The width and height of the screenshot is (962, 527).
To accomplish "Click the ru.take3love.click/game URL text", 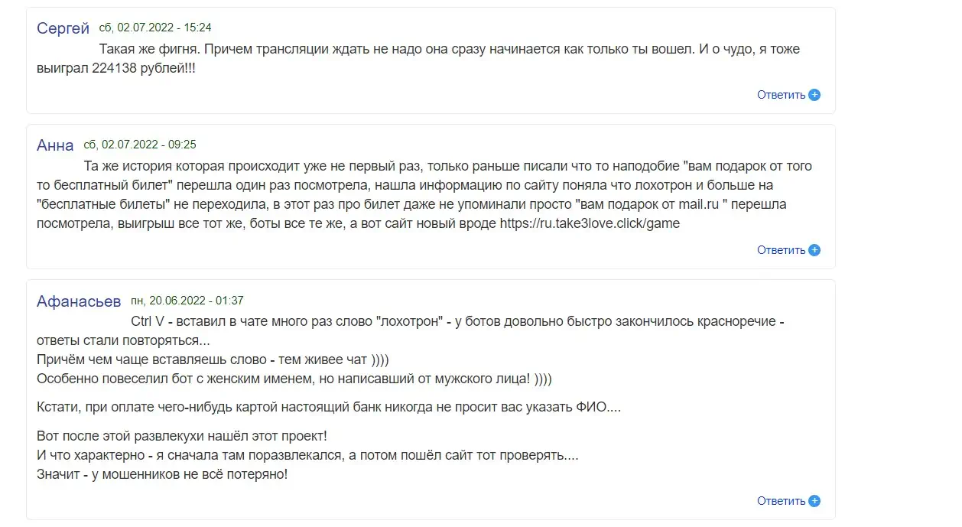I will pos(590,224).
